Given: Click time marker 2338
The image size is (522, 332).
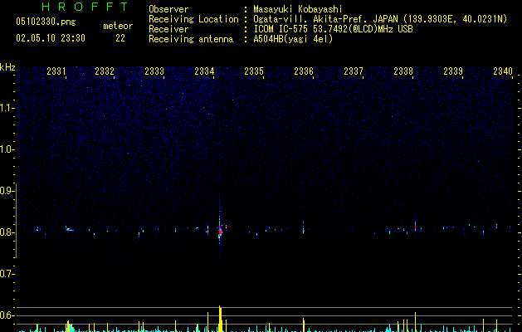Looking at the screenshot, I should pyautogui.click(x=403, y=71).
